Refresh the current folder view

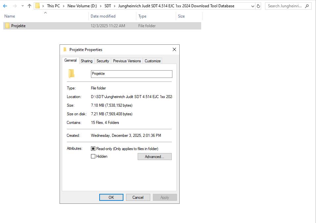click(258, 6)
